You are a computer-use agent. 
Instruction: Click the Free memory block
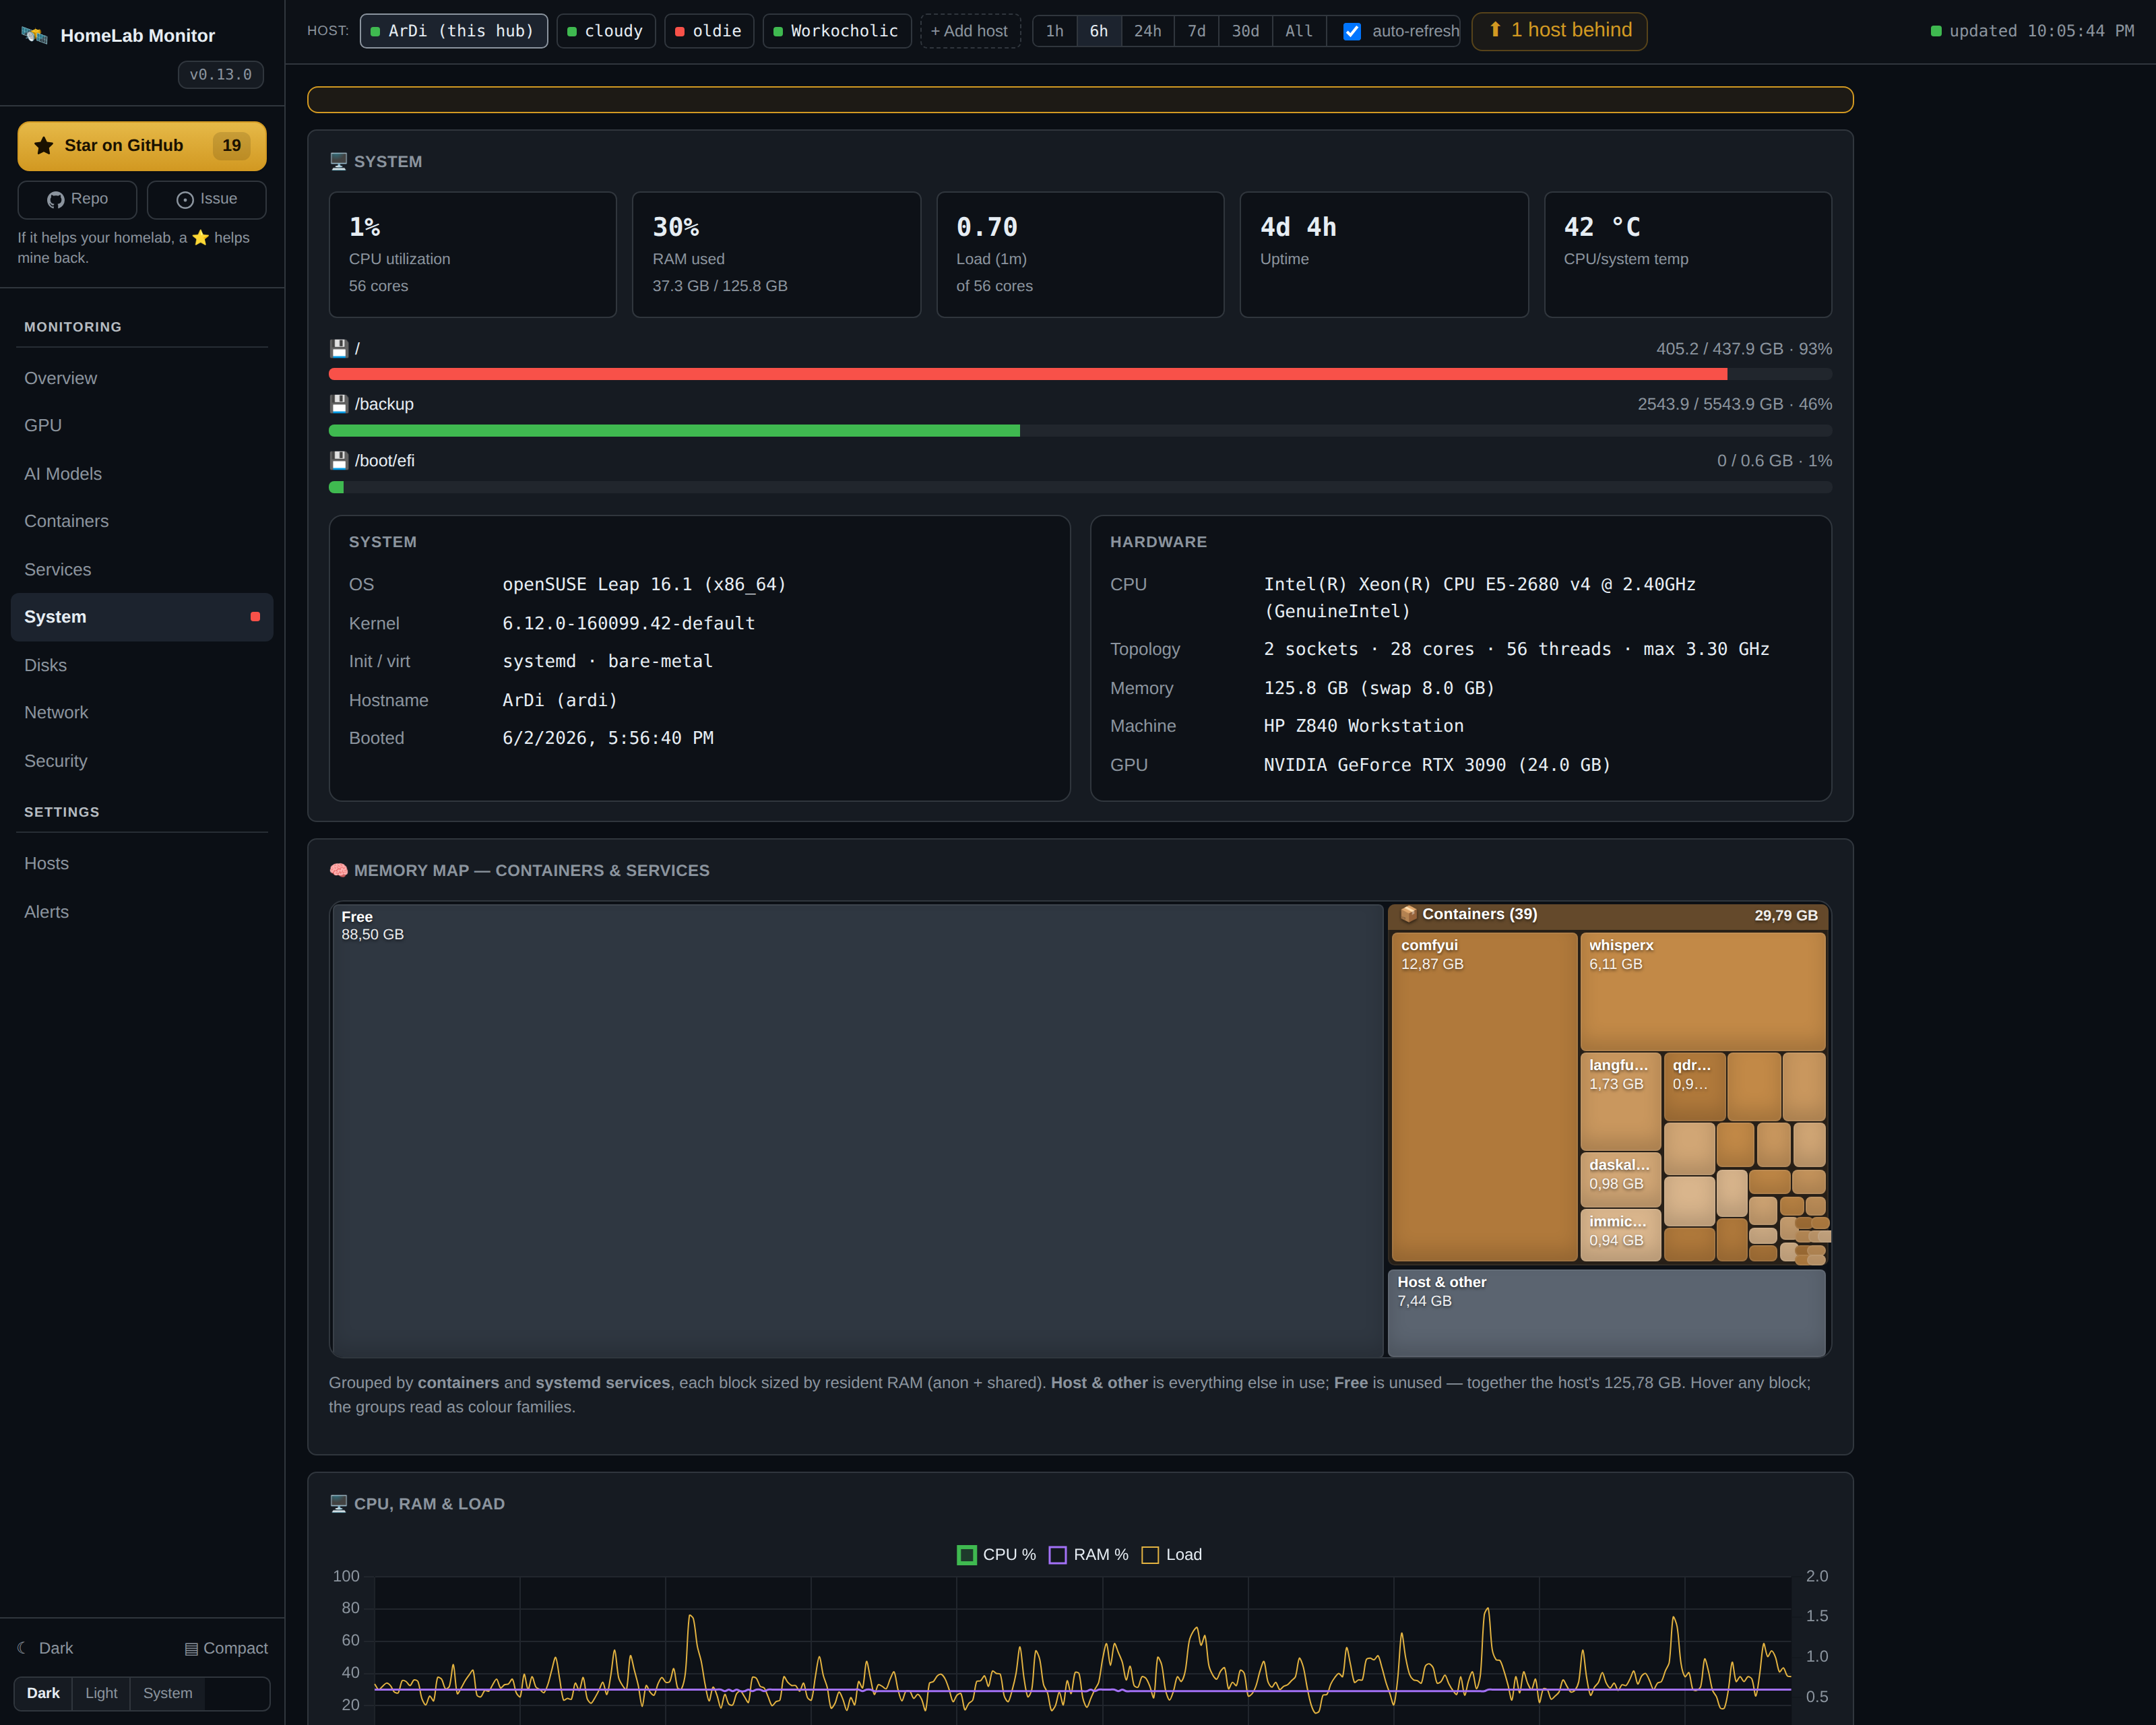pyautogui.click(x=857, y=1130)
